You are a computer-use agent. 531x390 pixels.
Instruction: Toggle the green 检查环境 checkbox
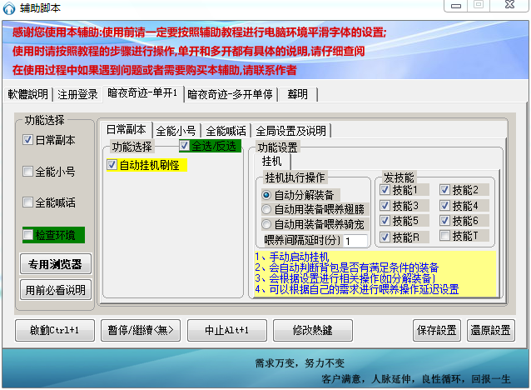(27, 234)
